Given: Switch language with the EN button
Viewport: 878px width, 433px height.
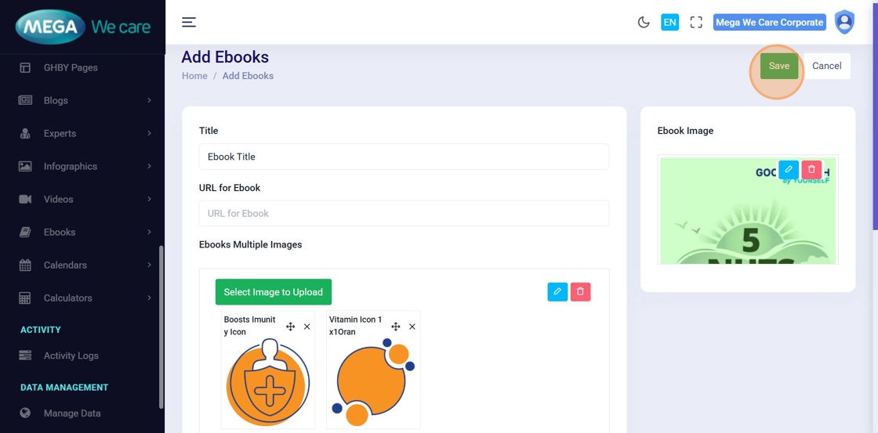Looking at the screenshot, I should (x=669, y=22).
